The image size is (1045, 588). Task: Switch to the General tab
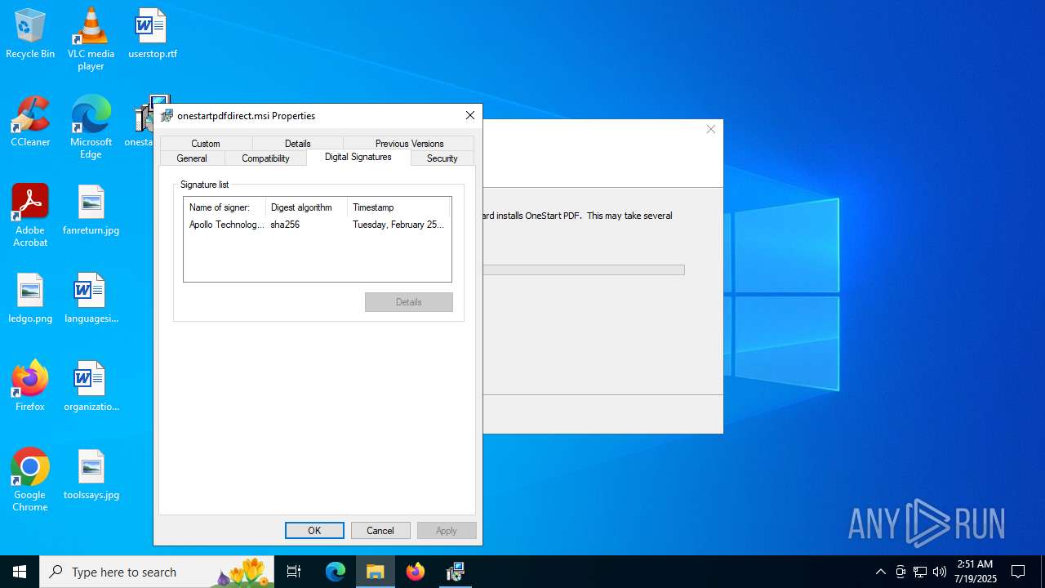click(x=192, y=158)
